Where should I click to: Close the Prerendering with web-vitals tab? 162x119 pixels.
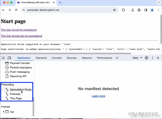pyautogui.click(x=54, y=3)
